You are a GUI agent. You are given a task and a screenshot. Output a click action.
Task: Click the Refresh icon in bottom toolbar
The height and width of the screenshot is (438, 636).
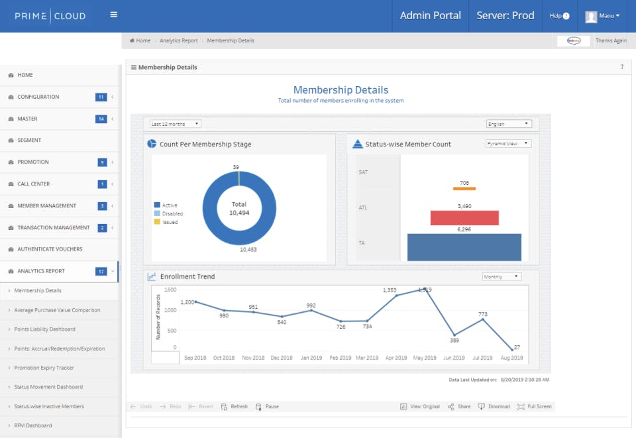[225, 406]
